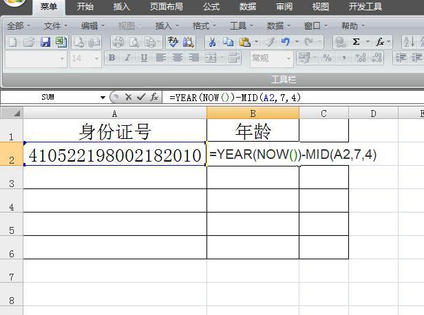This screenshot has height=315, width=424.
Task: Open the 格式 menu
Action: click(204, 26)
